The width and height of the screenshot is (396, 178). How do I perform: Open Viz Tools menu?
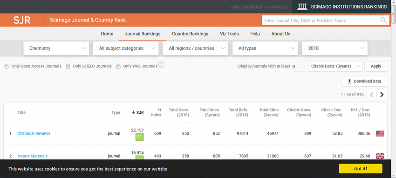(229, 34)
